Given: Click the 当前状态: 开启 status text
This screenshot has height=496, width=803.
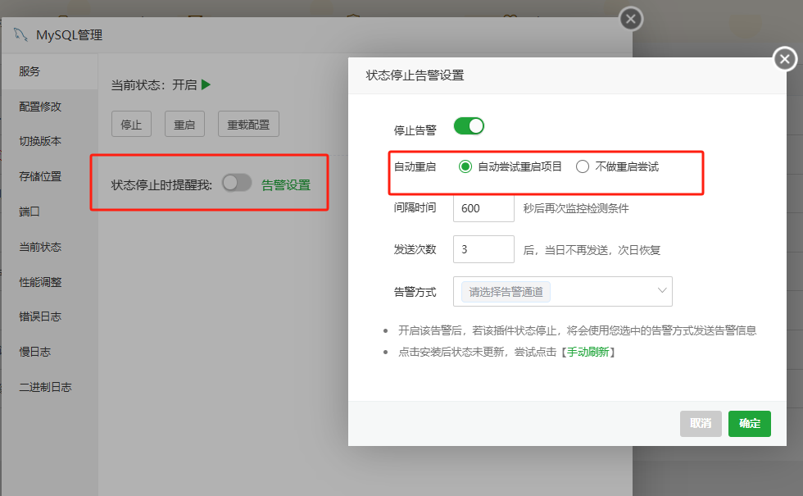Looking at the screenshot, I should click(x=154, y=85).
